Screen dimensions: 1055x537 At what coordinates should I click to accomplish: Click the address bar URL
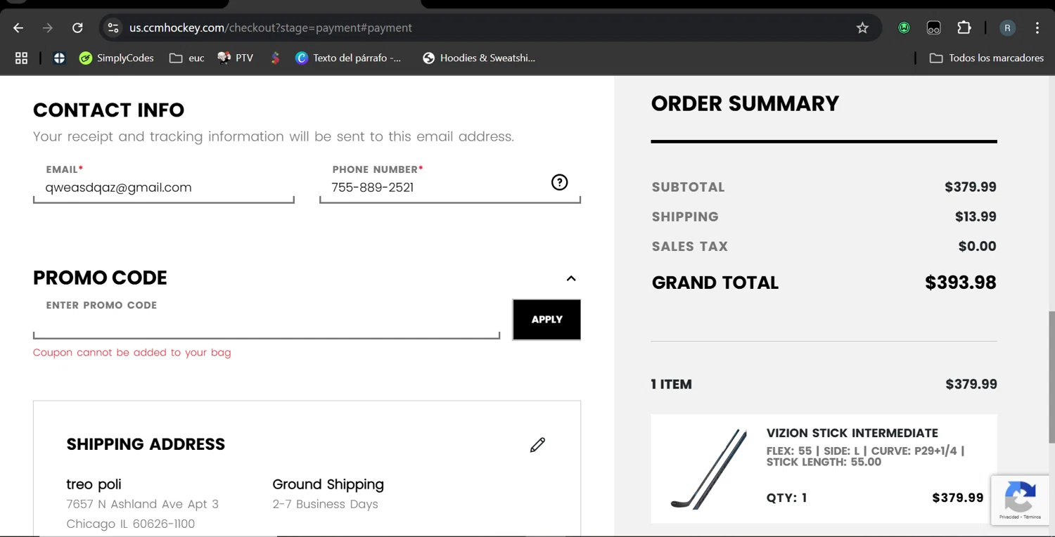click(271, 28)
